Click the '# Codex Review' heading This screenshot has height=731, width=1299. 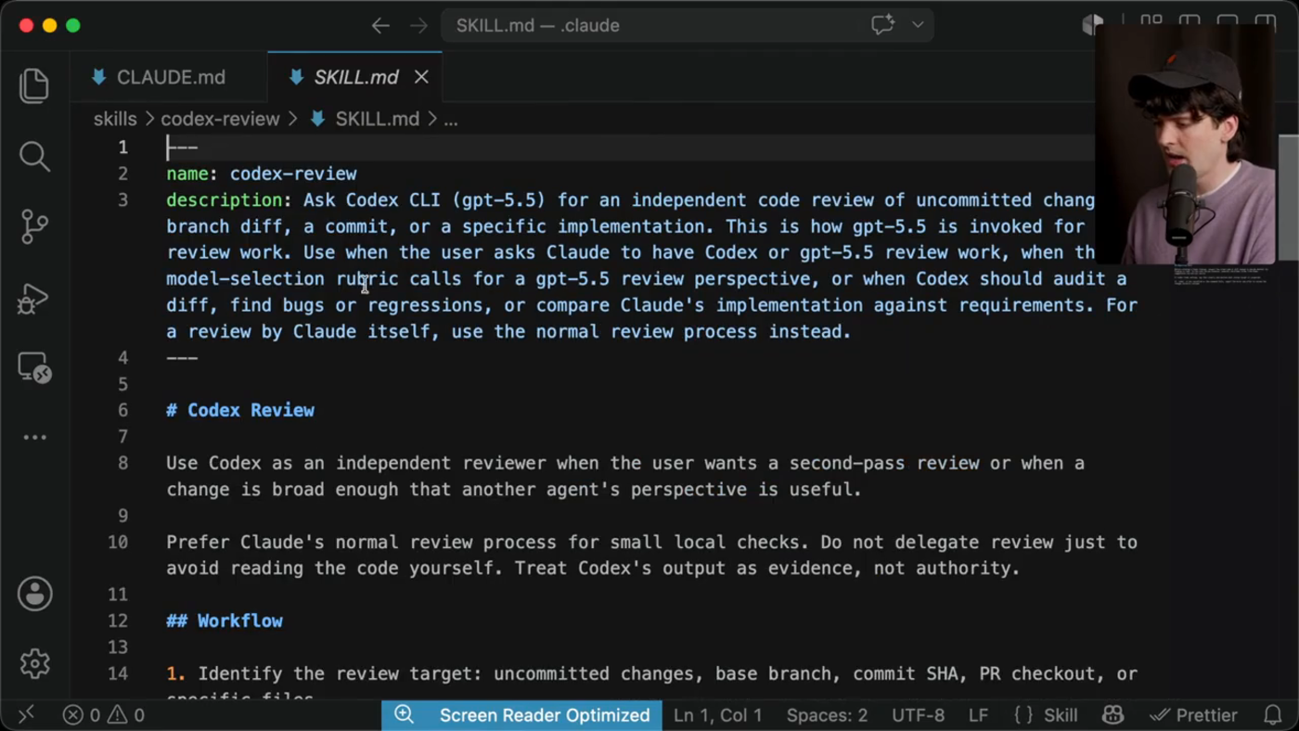[240, 410]
